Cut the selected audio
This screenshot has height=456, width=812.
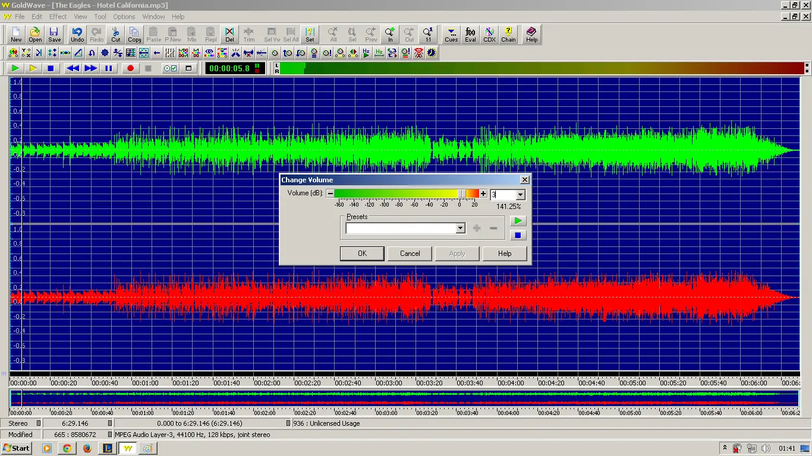point(115,34)
